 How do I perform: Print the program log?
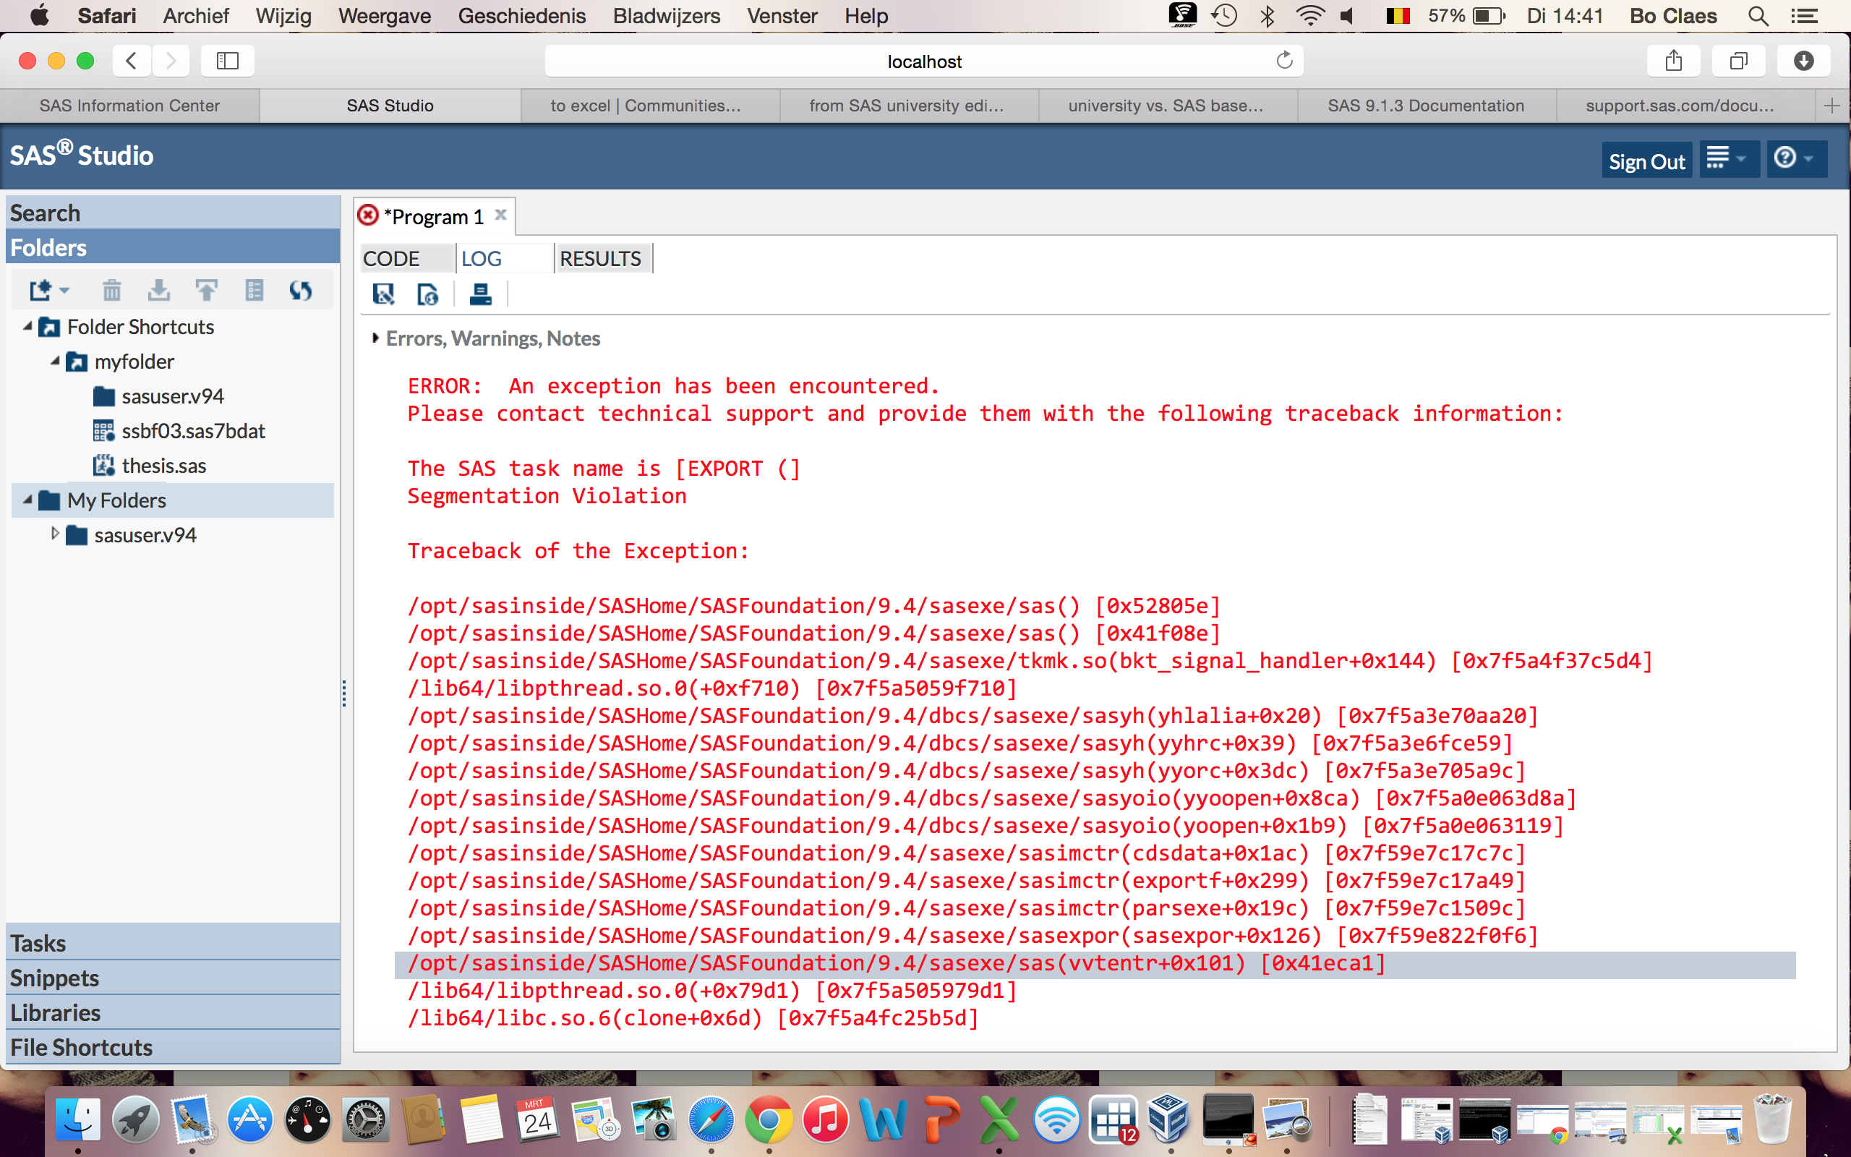coord(481,294)
